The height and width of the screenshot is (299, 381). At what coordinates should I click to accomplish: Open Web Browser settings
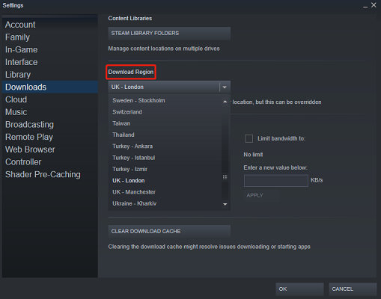click(x=50, y=149)
